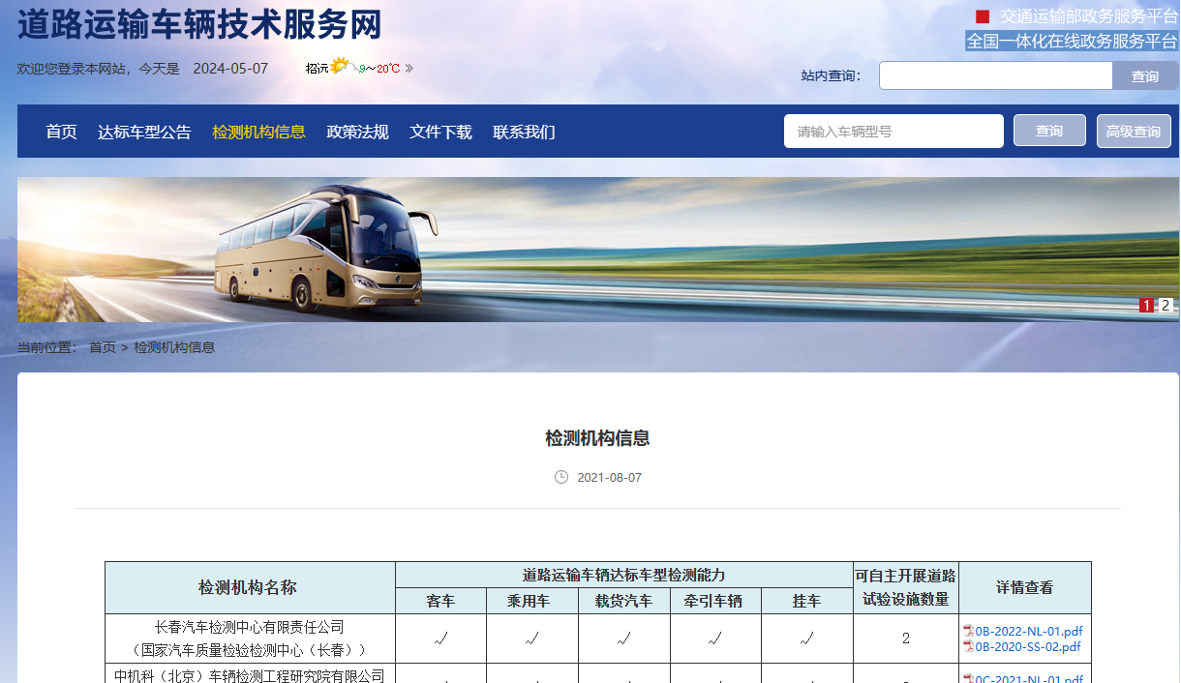Screen dimensions: 1181x683
Task: Open the 政策法规 menu item
Action: click(357, 131)
